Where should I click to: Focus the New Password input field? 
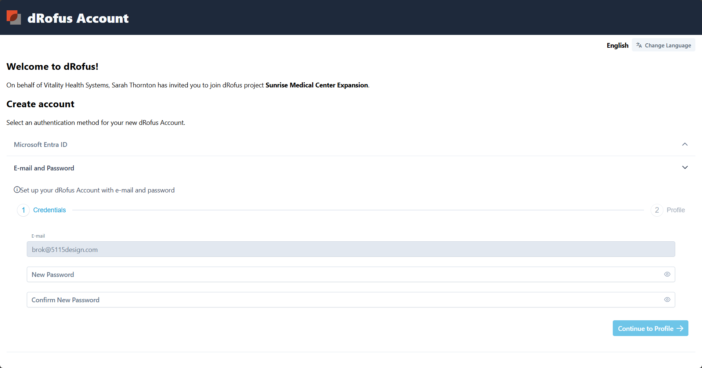(x=351, y=274)
